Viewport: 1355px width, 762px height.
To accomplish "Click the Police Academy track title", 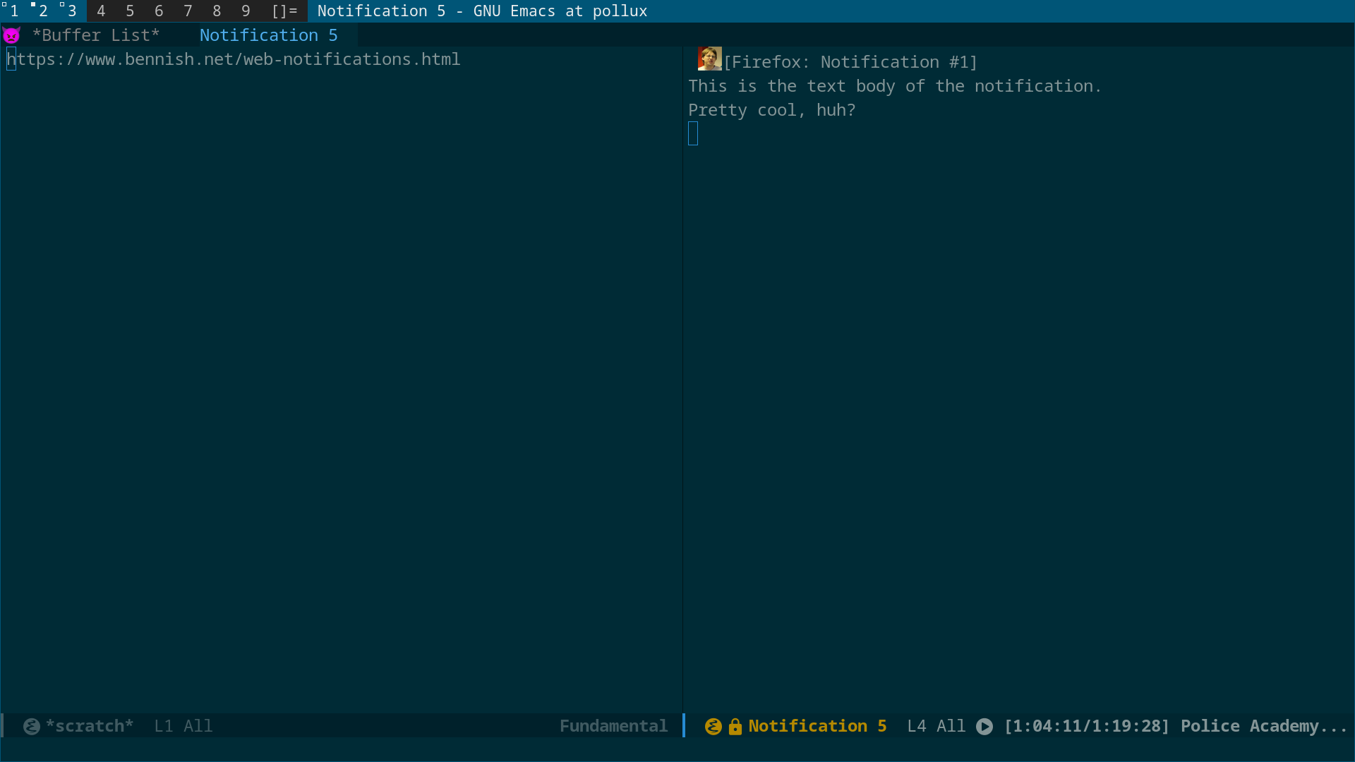I will (1263, 726).
